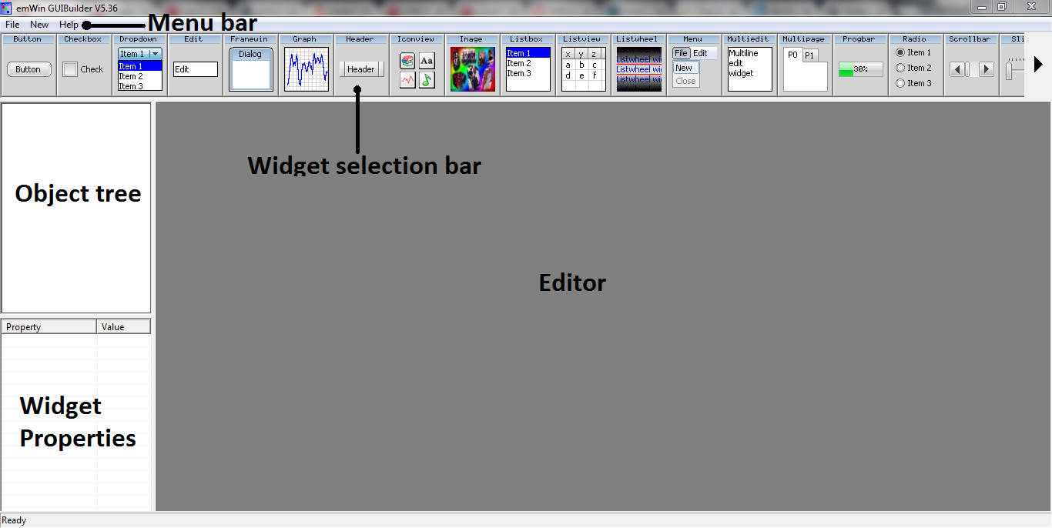This screenshot has width=1052, height=528.
Task: Open the New menu
Action: 39,24
